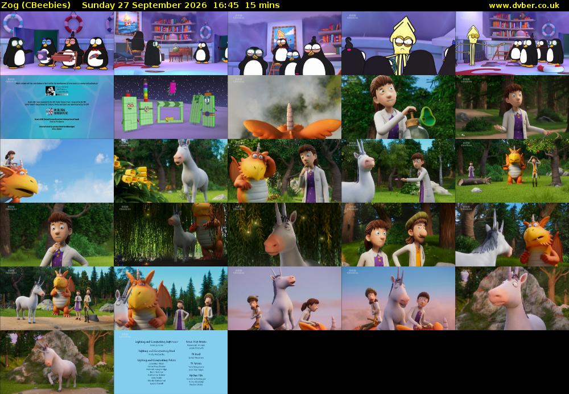This screenshot has width=569, height=394.
Task: Select thumbnail of girl holding green funnel
Action: tap(398, 107)
